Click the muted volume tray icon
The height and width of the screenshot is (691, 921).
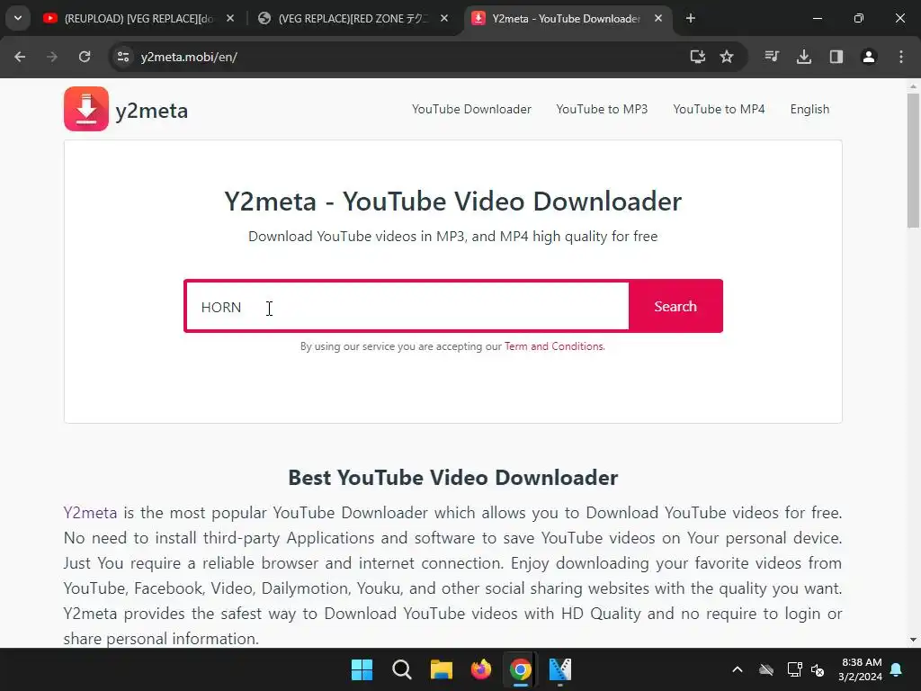coord(818,669)
